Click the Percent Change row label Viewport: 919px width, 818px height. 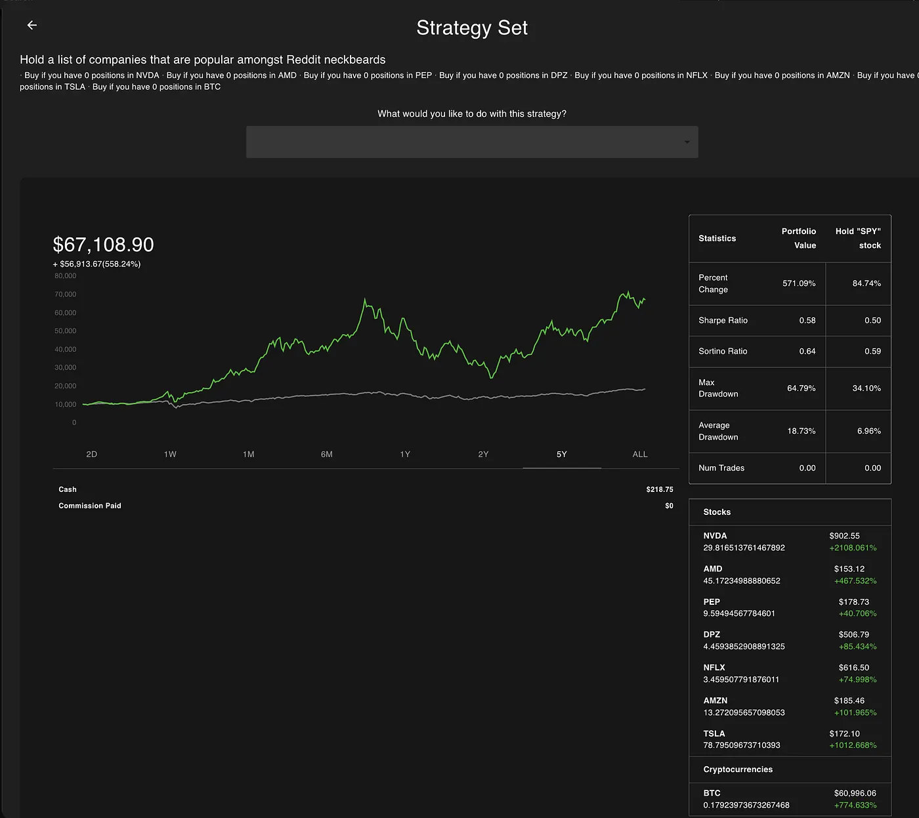pyautogui.click(x=714, y=283)
